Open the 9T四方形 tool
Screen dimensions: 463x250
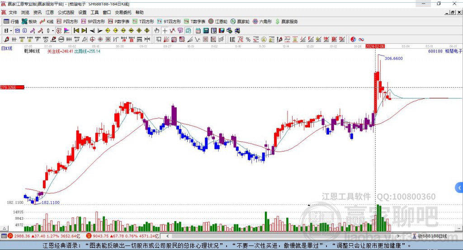[x=169, y=22]
